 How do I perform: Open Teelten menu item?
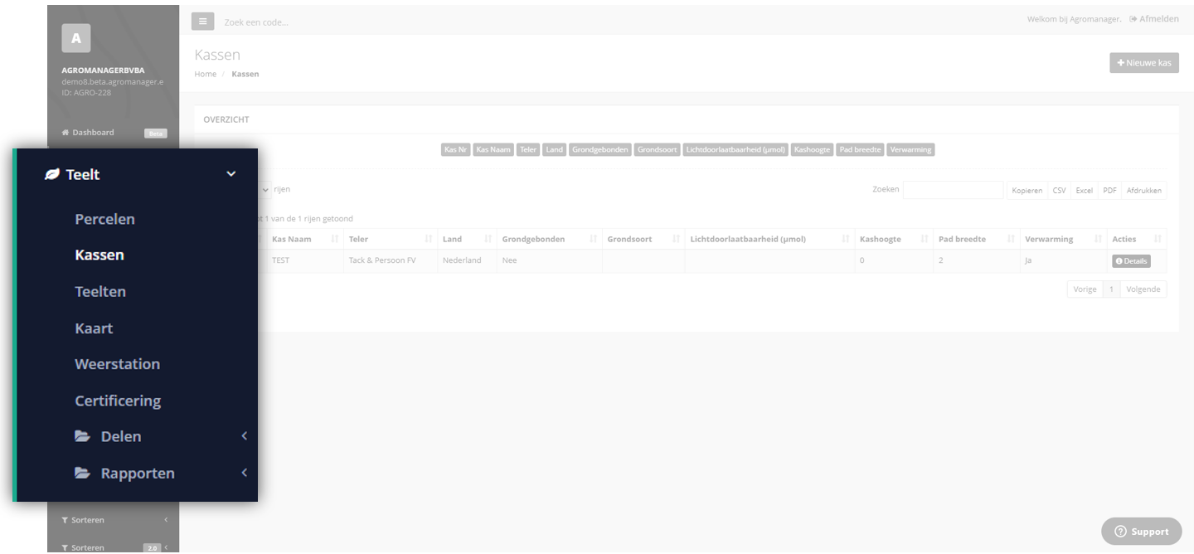coord(100,291)
